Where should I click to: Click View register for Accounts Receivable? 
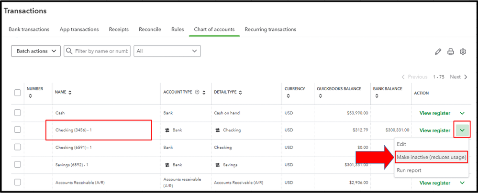tap(434, 183)
